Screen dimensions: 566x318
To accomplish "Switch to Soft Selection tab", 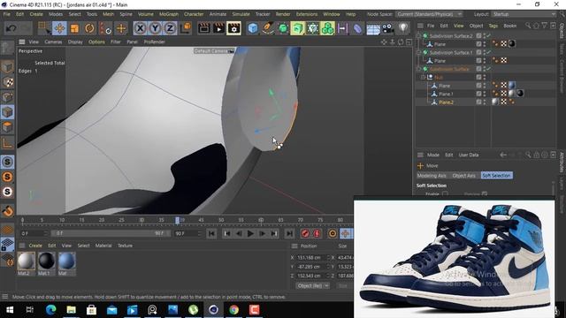I will tap(496, 176).
